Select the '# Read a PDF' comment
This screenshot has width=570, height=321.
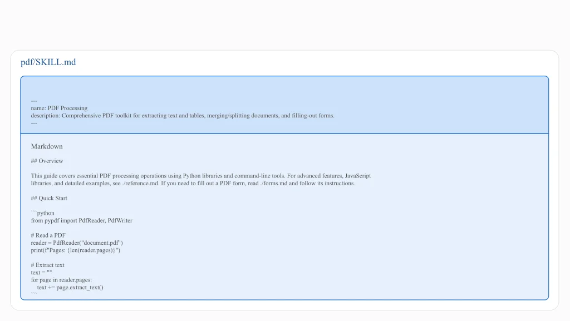point(48,235)
